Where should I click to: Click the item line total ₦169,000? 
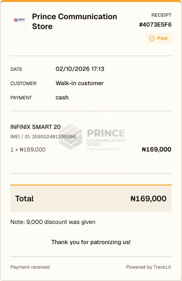(157, 150)
